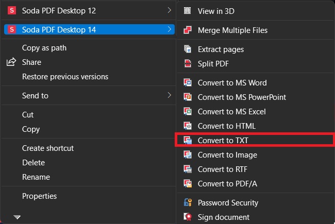Choose Delete from the context menu
The image size is (335, 224).
(x=33, y=163)
